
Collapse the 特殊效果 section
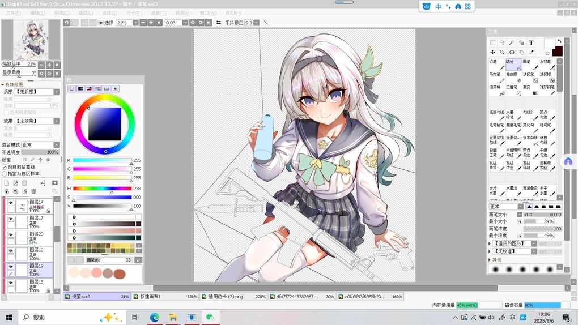pyautogui.click(x=3, y=84)
